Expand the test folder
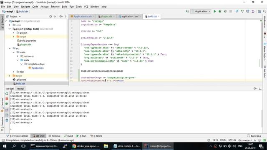Screen dimensions: 267x150 pos(14,72)
